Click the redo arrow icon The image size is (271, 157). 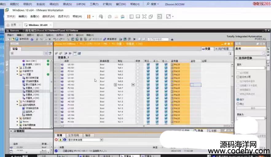click(61, 39)
